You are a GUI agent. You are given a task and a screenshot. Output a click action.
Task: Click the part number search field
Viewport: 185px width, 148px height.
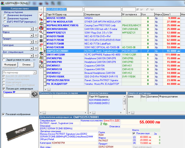coord(64,10)
